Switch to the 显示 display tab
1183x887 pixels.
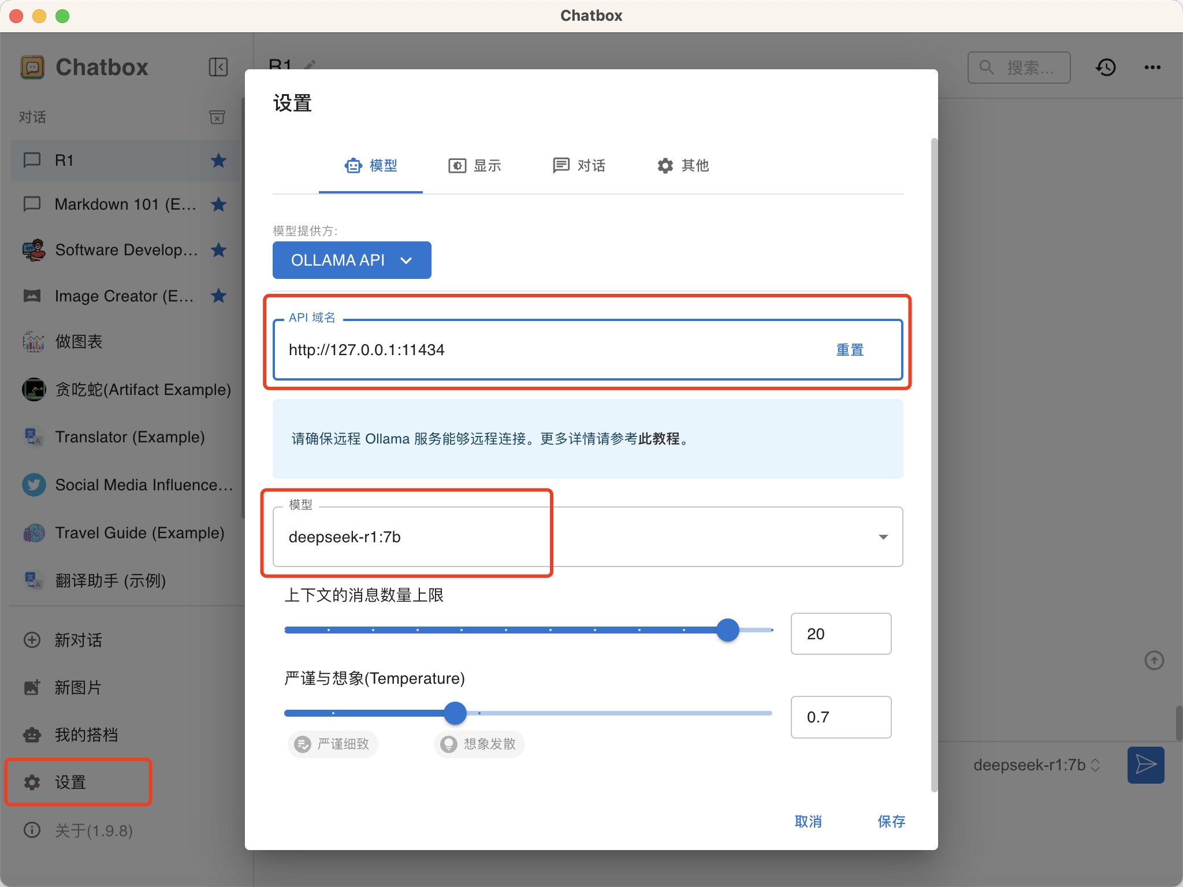[x=475, y=166]
